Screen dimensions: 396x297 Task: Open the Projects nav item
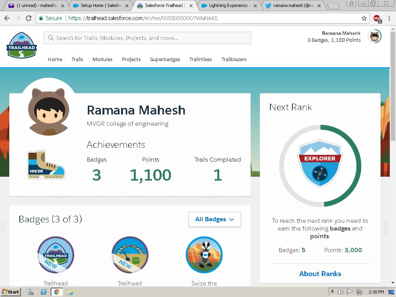(x=131, y=59)
